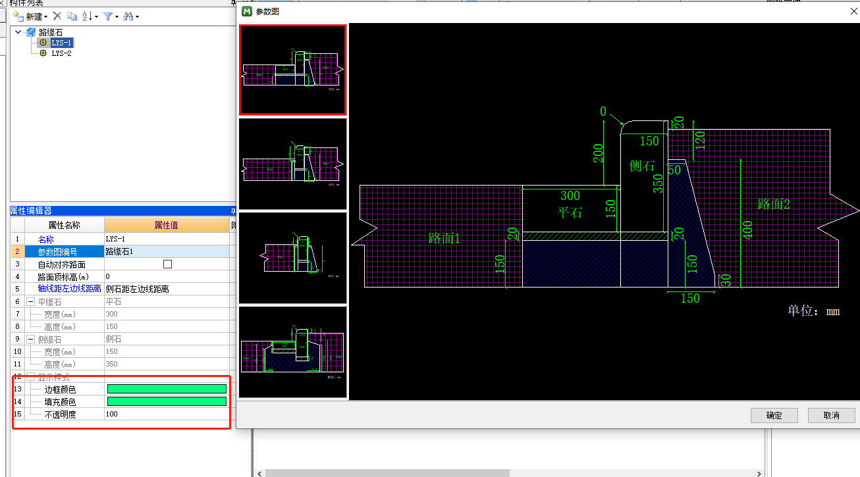Open the 新建 dropdown arrow
Screen dimensions: 860x477
(x=46, y=16)
